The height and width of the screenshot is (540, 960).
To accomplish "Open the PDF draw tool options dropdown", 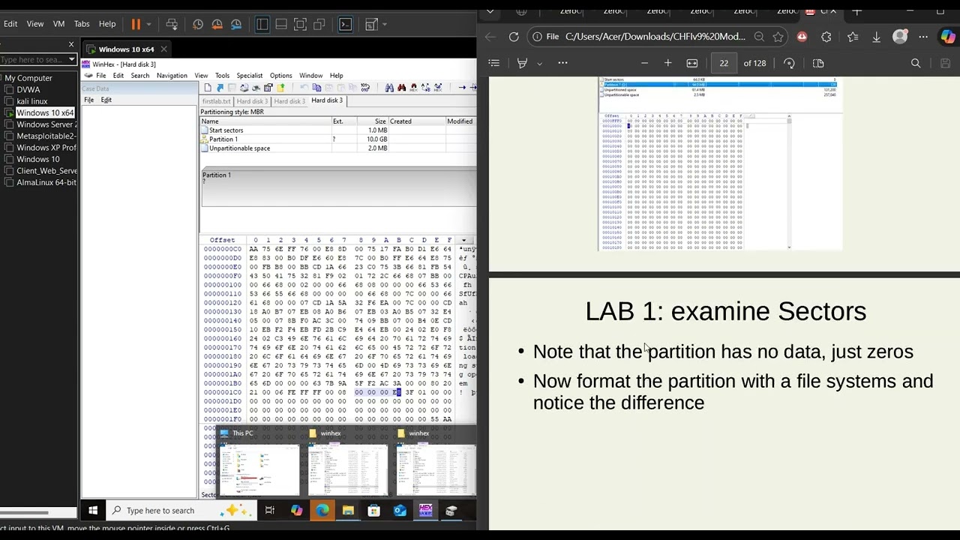I will point(539,63).
